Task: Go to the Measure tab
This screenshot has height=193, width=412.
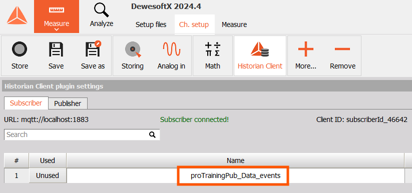Action: (x=234, y=24)
